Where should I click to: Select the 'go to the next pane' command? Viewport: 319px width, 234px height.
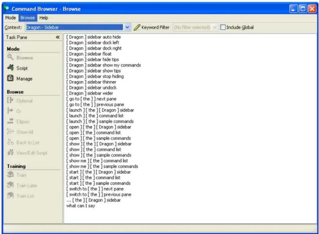click(91, 99)
